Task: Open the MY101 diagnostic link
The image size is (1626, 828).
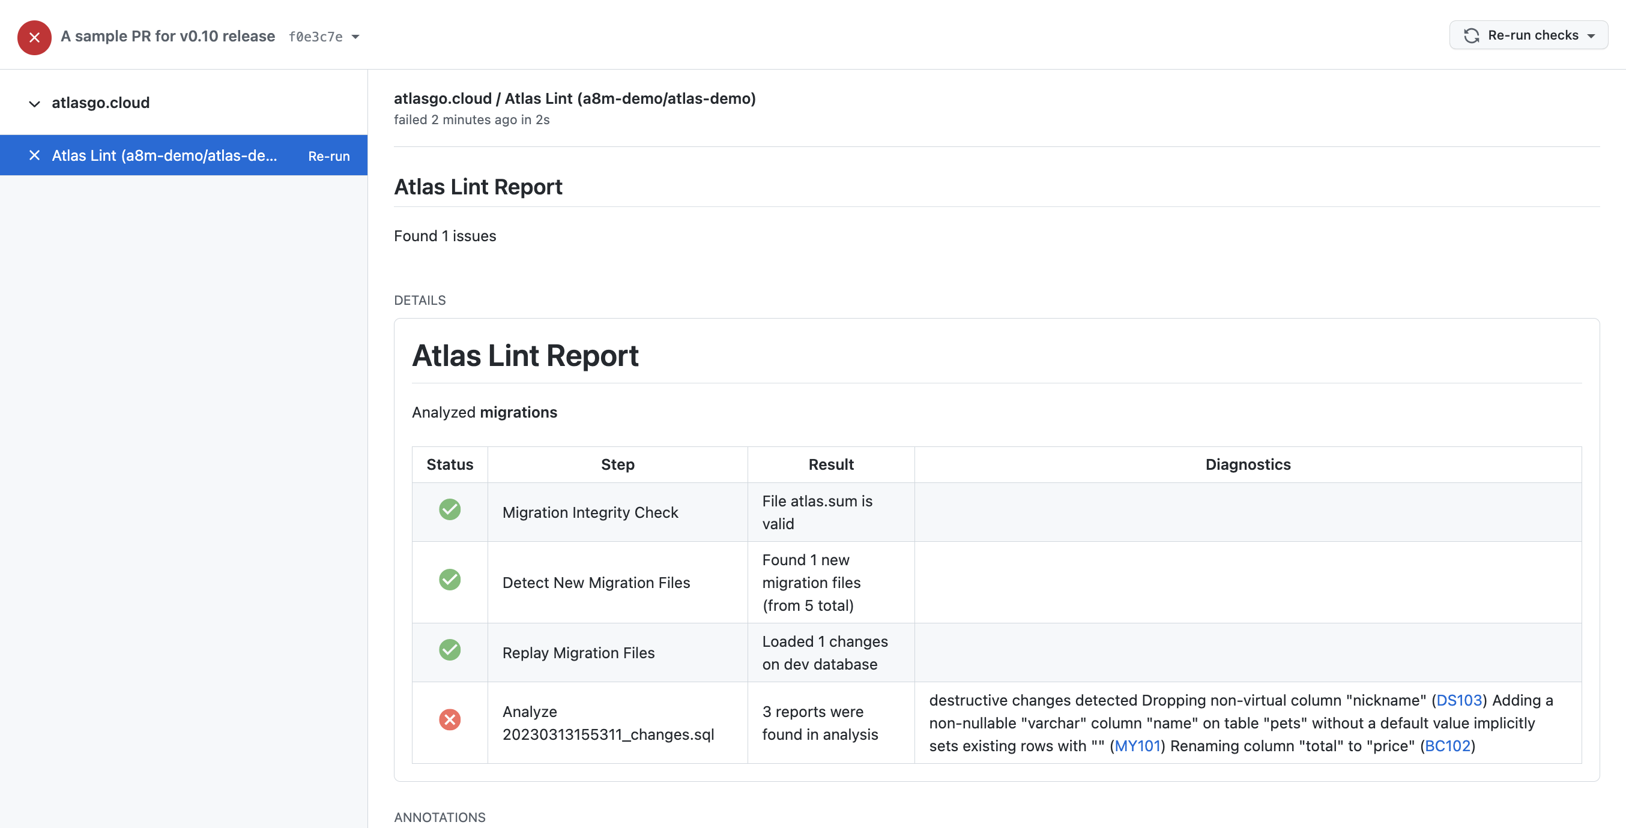Action: coord(1138,745)
